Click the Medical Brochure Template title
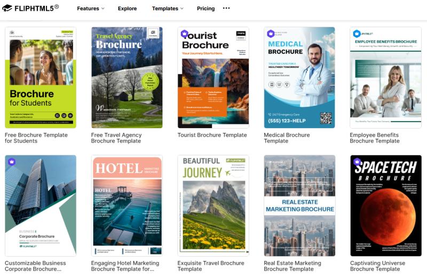 287,138
